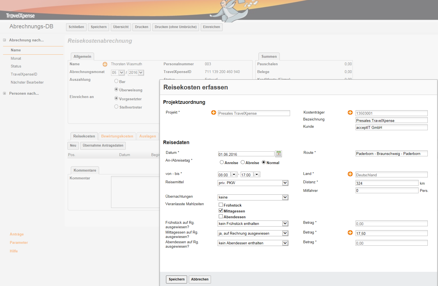Select Status in the sidebar tree
The image size is (438, 286).
(x=16, y=66)
